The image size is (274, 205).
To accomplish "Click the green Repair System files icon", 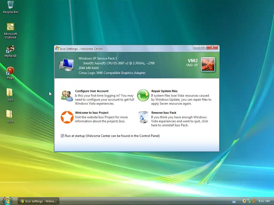I will click(143, 95).
